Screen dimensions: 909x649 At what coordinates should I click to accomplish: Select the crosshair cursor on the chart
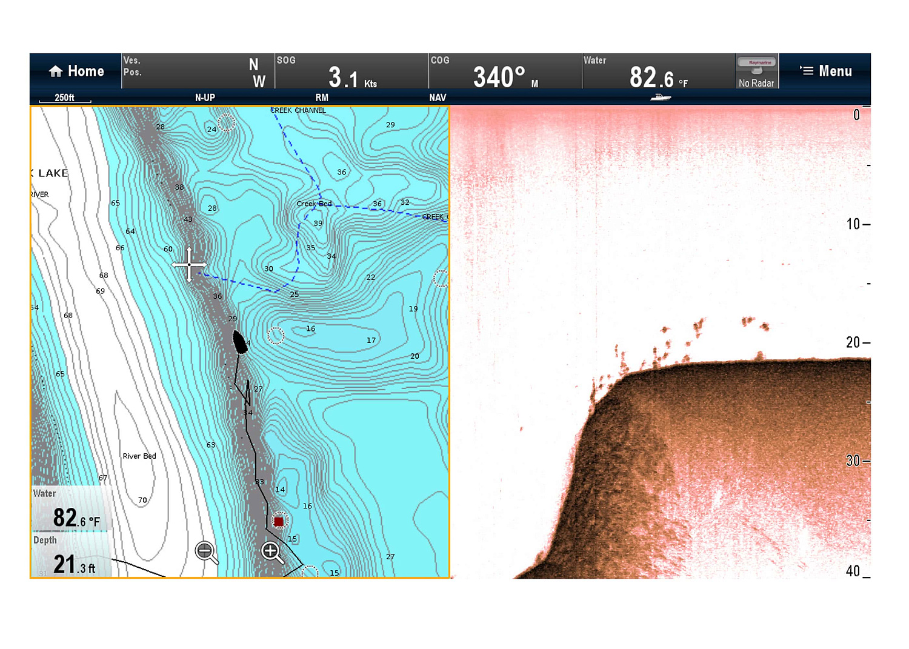pyautogui.click(x=188, y=265)
